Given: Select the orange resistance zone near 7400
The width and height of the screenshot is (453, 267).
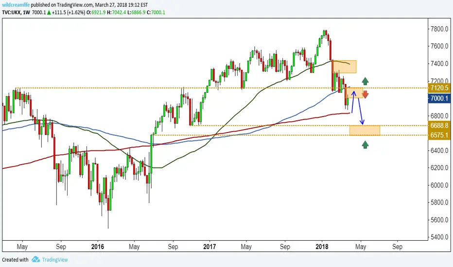Looking at the screenshot, I should (x=345, y=67).
